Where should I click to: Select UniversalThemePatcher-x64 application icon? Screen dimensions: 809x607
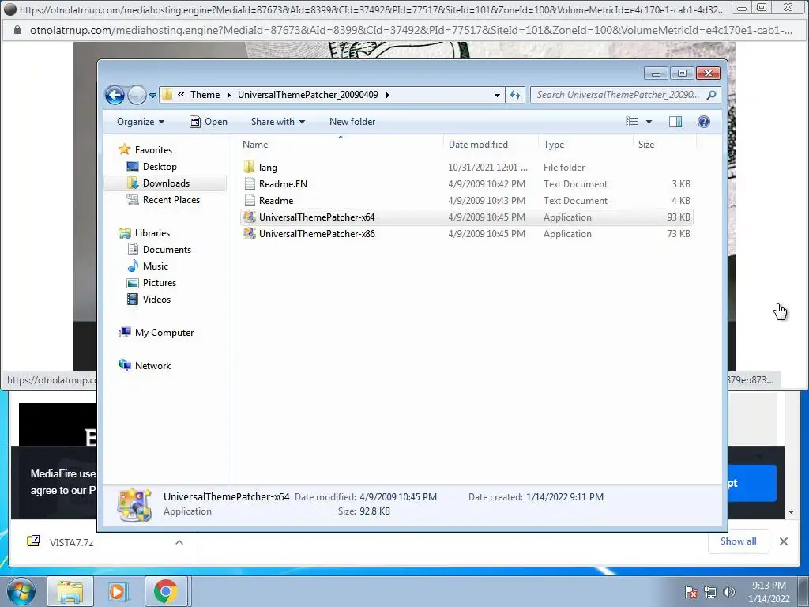pos(250,217)
